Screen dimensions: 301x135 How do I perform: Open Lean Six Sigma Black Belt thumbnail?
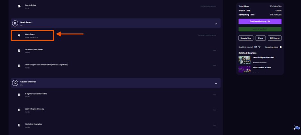(244, 60)
